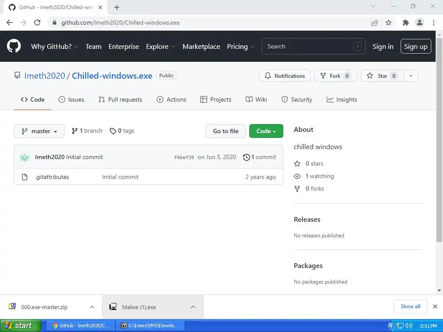The height and width of the screenshot is (332, 443).
Task: Open the Wiki tab
Action: 256,99
